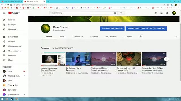Click НАСТРОИТЬ ВИД КАНАЛА button
This screenshot has height=101, width=181.
coord(112,29)
